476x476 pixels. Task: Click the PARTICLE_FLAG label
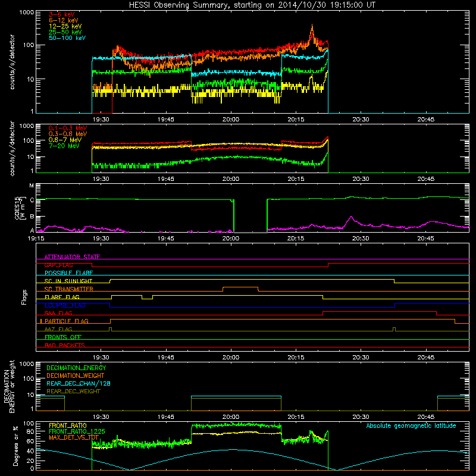pos(67,321)
